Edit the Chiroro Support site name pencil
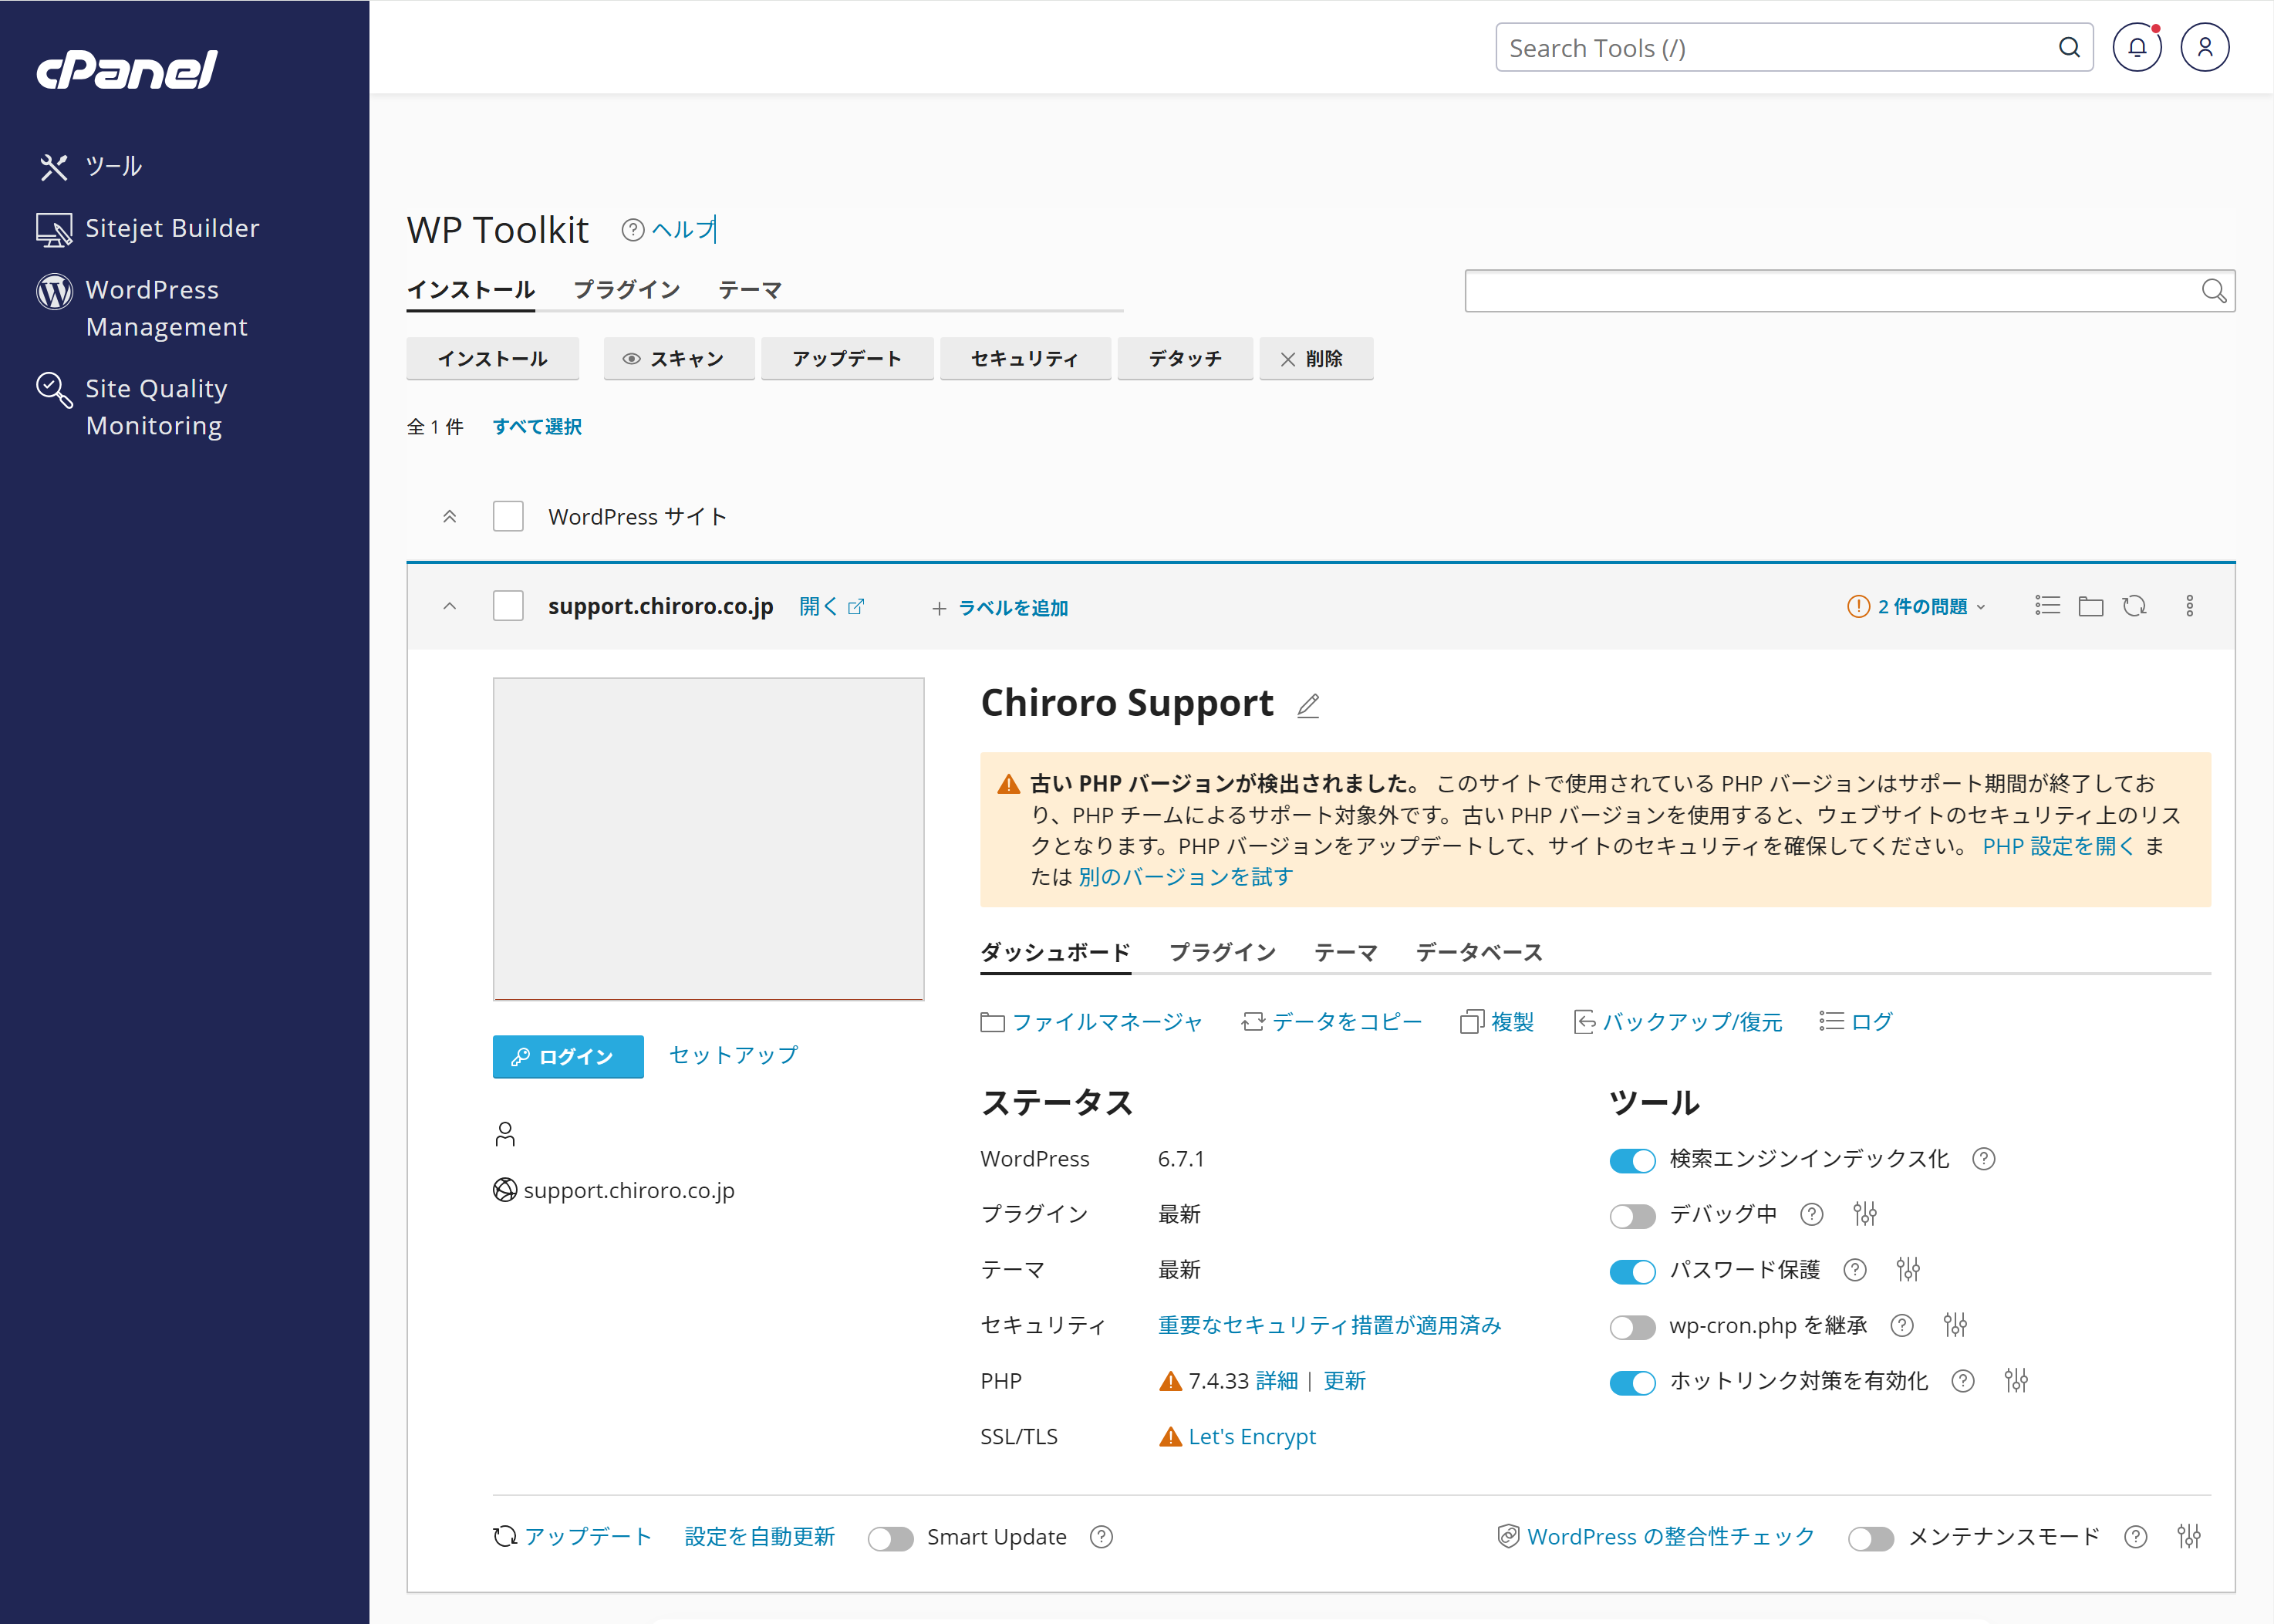2274x1624 pixels. click(1308, 705)
